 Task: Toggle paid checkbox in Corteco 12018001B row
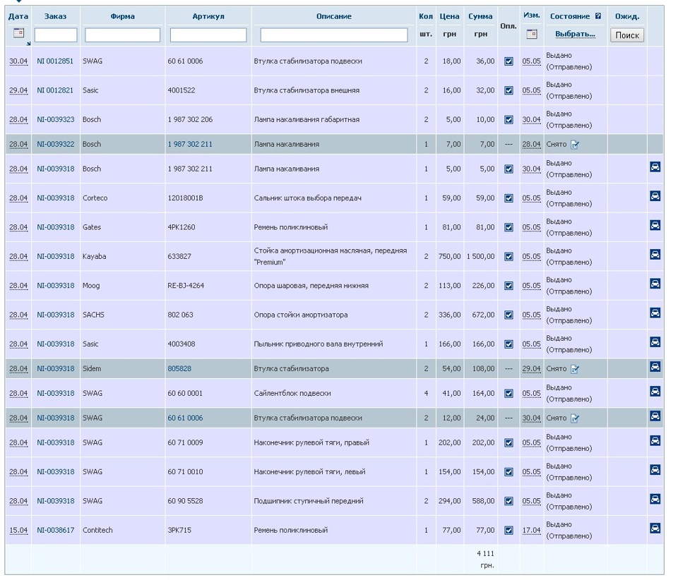[x=509, y=198]
